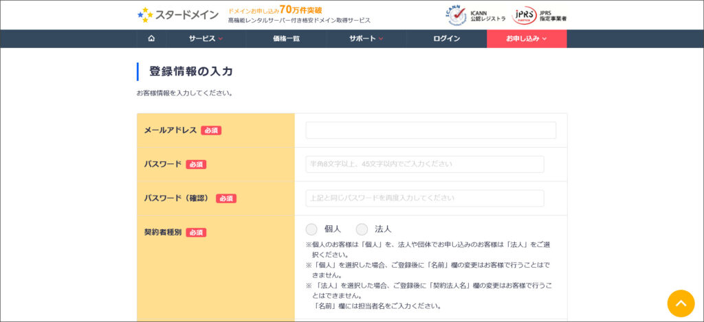Go to the home icon in navigation bar
The width and height of the screenshot is (704, 322).
coord(151,38)
